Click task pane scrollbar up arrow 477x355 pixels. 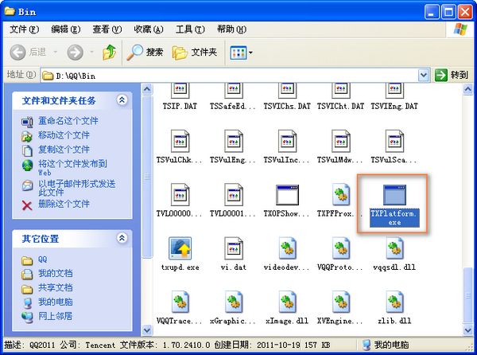click(147, 89)
